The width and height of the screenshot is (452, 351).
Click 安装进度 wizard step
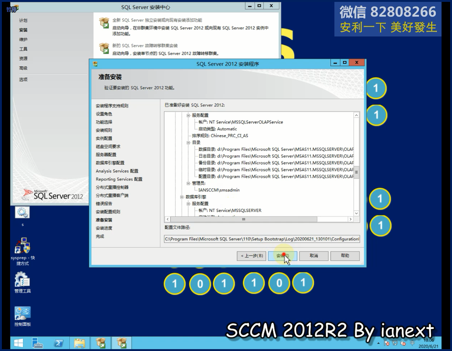[x=104, y=228]
